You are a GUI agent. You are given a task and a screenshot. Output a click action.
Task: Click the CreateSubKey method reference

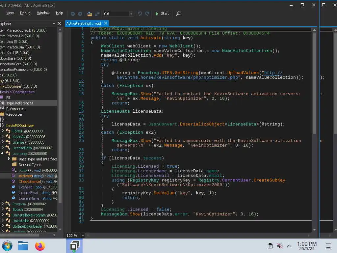point(269,180)
